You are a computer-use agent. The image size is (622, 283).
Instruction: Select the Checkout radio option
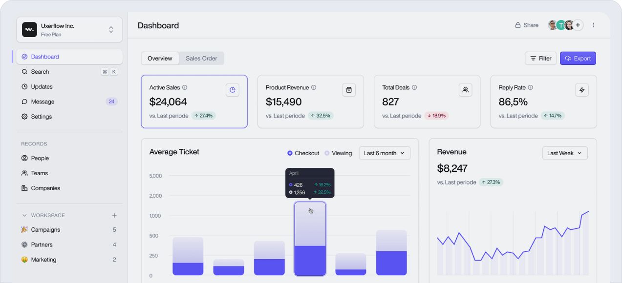(x=290, y=153)
